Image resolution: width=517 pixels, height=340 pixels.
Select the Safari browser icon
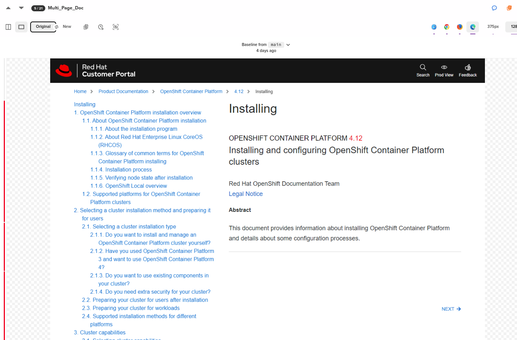tap(434, 27)
